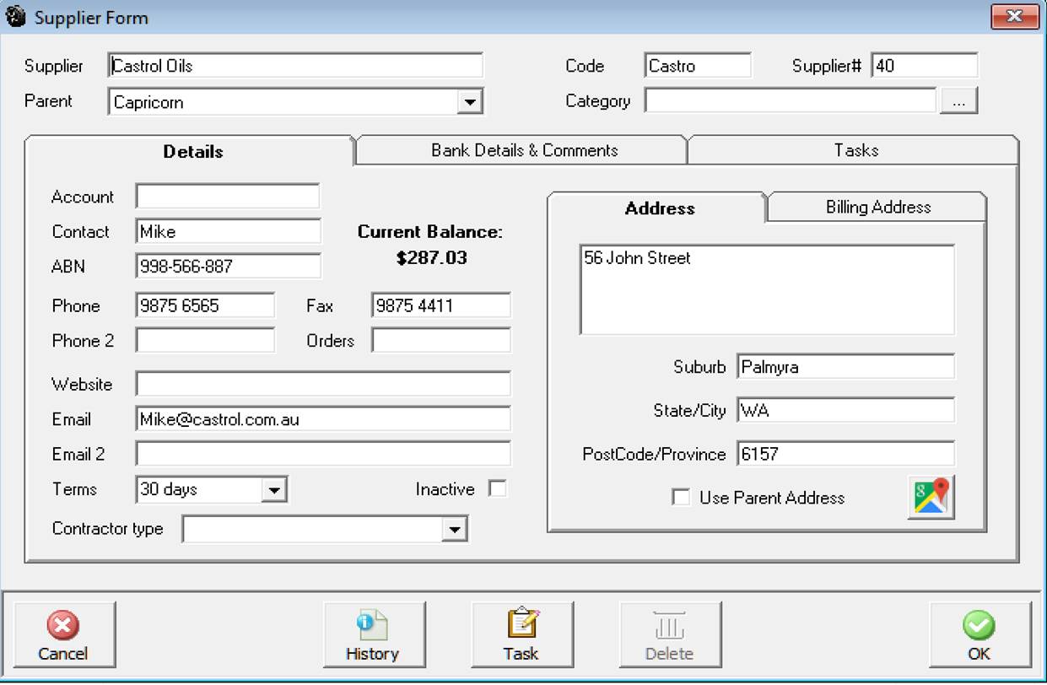
Task: Open Google Maps for supplier address
Action: 931,497
